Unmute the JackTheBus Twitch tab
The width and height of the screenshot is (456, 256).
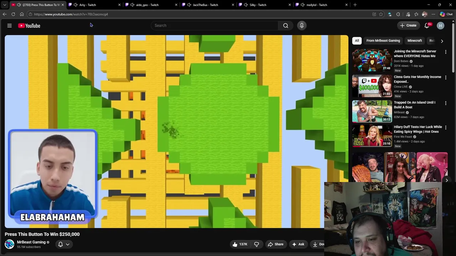pos(189,5)
